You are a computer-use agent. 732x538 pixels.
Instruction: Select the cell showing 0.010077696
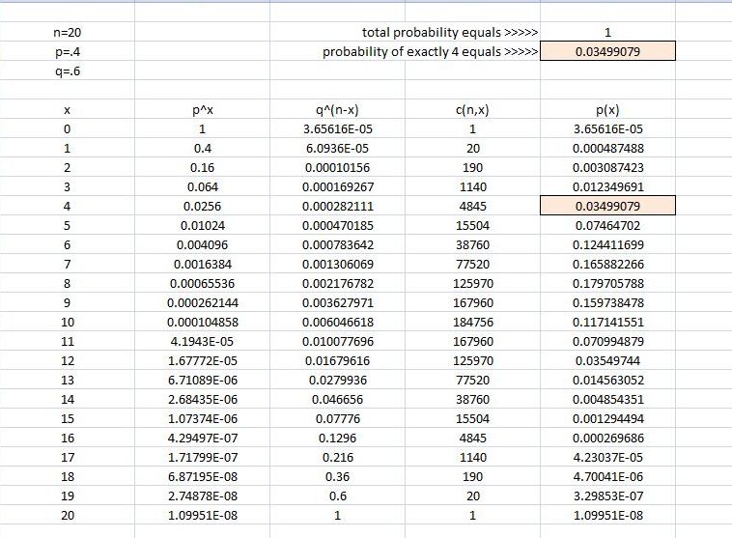tap(338, 341)
